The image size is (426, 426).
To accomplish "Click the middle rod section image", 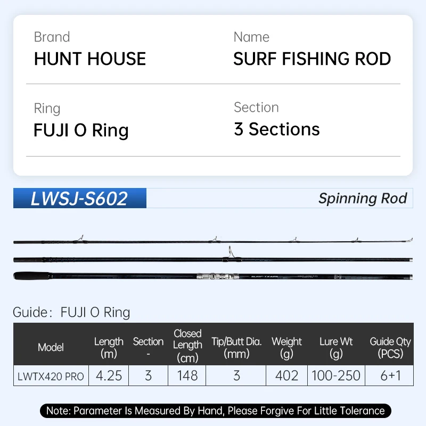I will 160,259.
